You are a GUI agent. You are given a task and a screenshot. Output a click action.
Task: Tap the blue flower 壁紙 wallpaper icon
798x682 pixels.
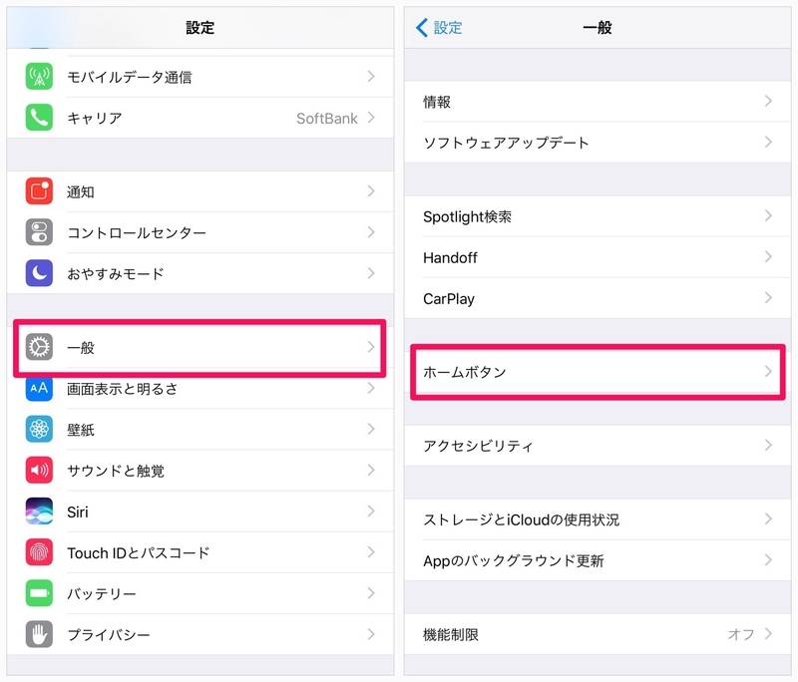[39, 429]
